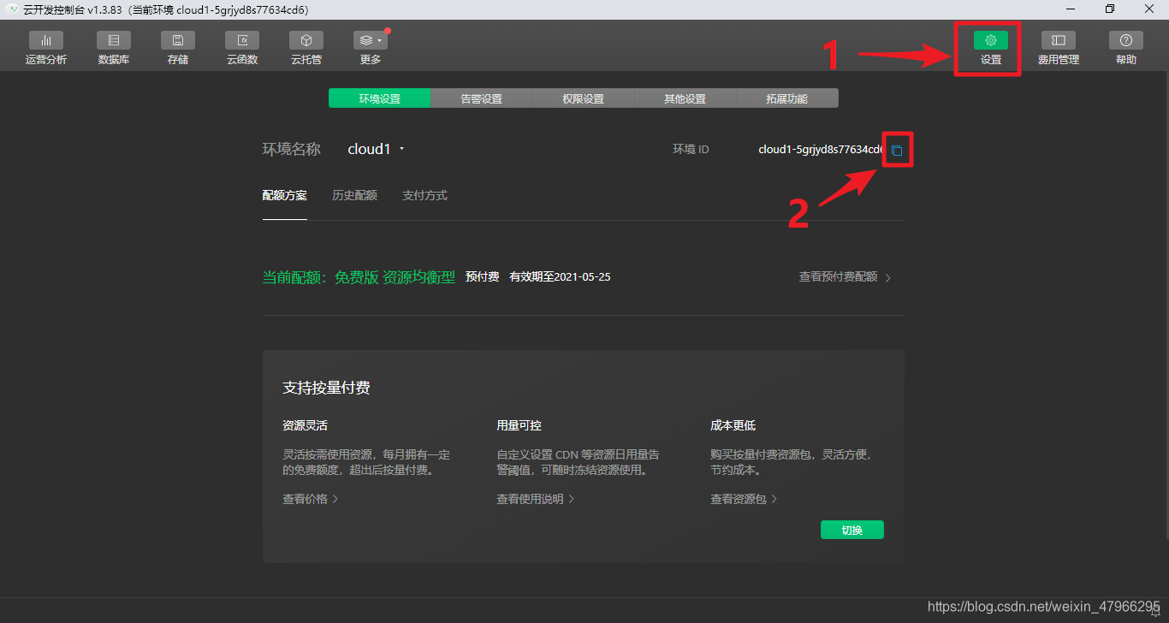Click the 支持按量付费 heading
Image resolution: width=1169 pixels, height=623 pixels.
point(326,388)
